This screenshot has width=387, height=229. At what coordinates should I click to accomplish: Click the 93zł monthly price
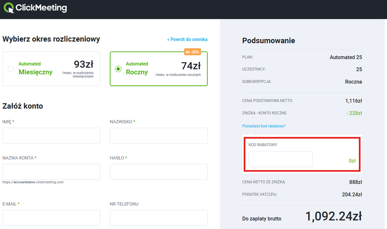(83, 65)
